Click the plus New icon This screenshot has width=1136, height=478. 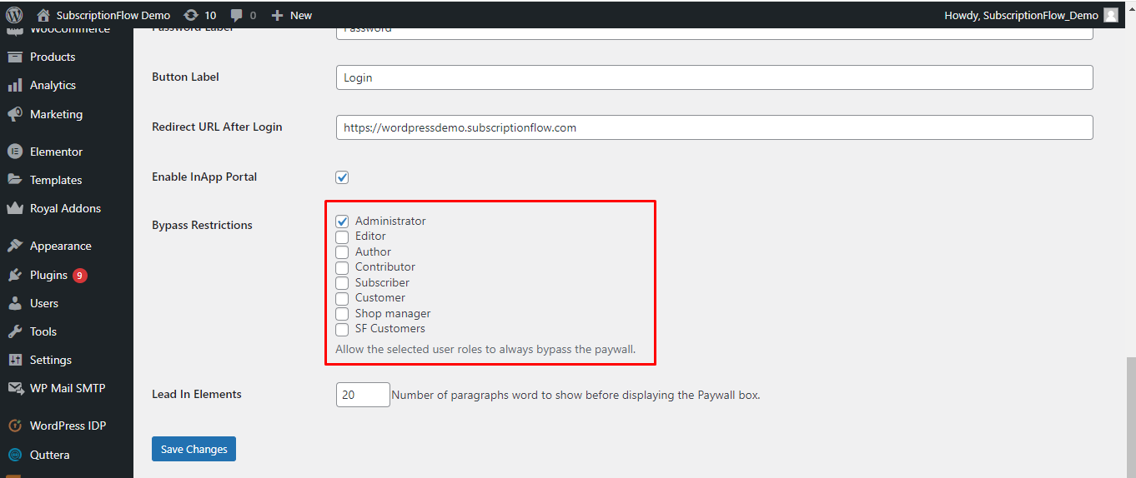(278, 15)
